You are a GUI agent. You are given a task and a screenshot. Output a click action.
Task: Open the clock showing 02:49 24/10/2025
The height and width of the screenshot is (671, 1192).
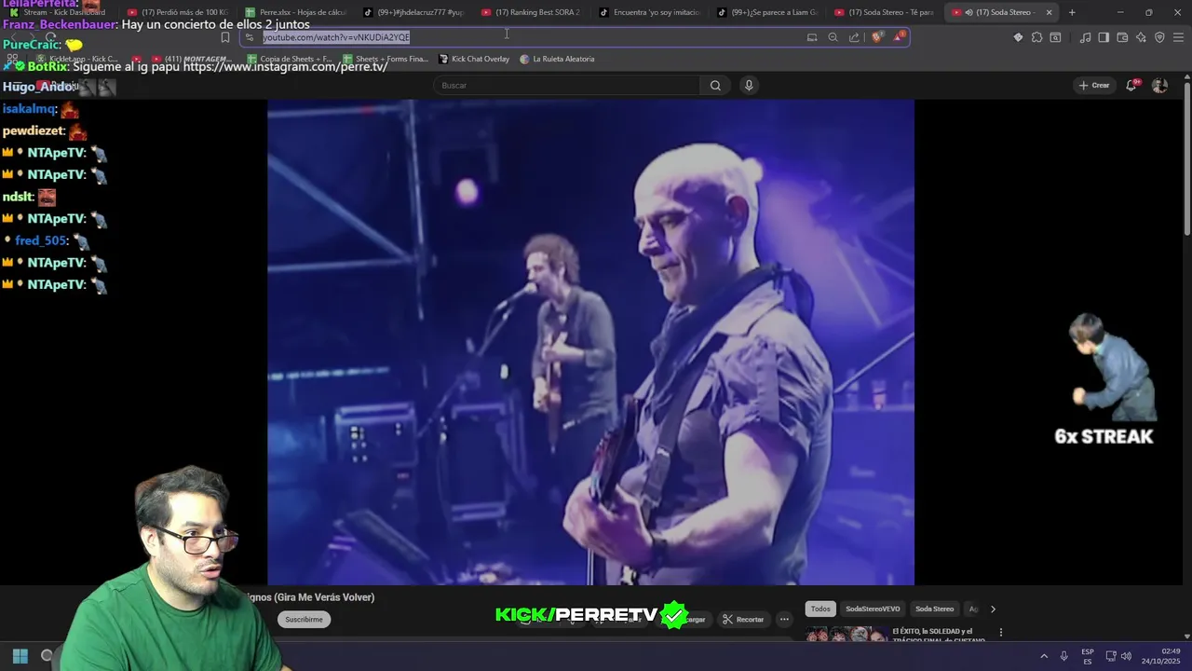pyautogui.click(x=1161, y=656)
